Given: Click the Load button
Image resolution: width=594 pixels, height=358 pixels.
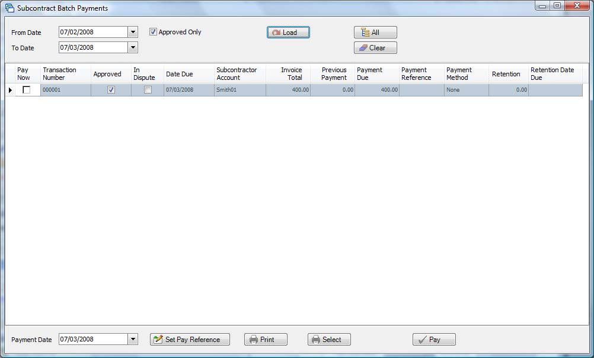Looking at the screenshot, I should [x=288, y=33].
